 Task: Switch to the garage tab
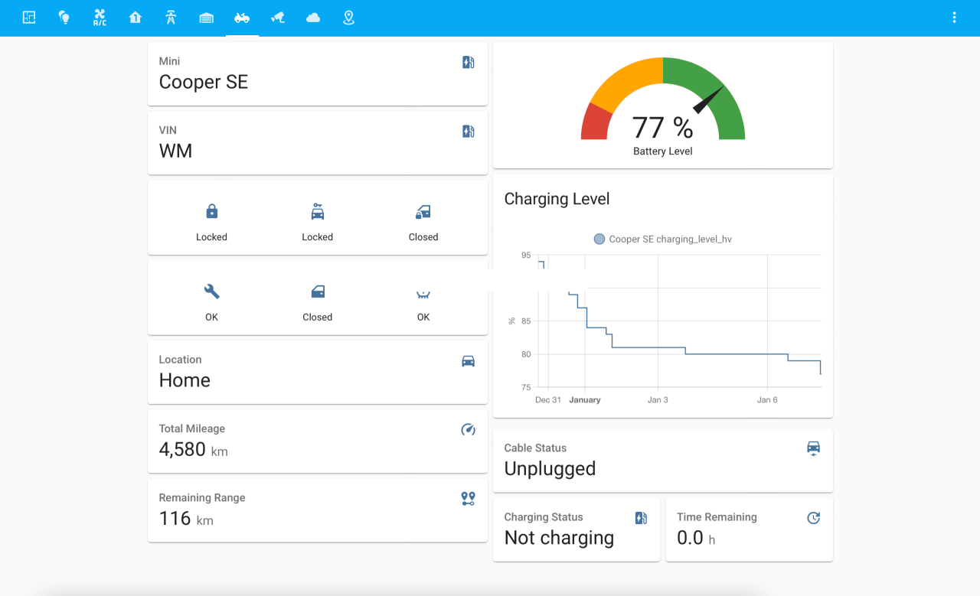[206, 18]
